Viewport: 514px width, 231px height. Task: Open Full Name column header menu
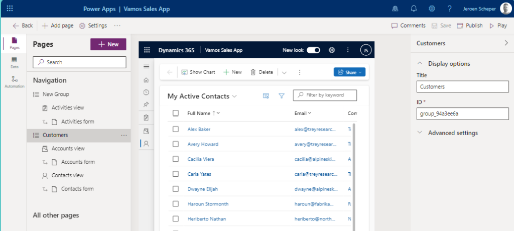tap(204, 113)
